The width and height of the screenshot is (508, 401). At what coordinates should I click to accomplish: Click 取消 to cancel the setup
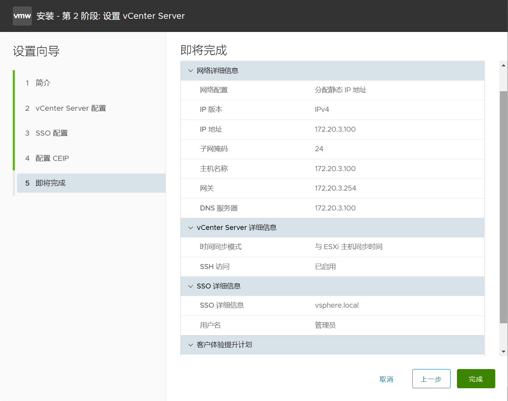point(386,379)
